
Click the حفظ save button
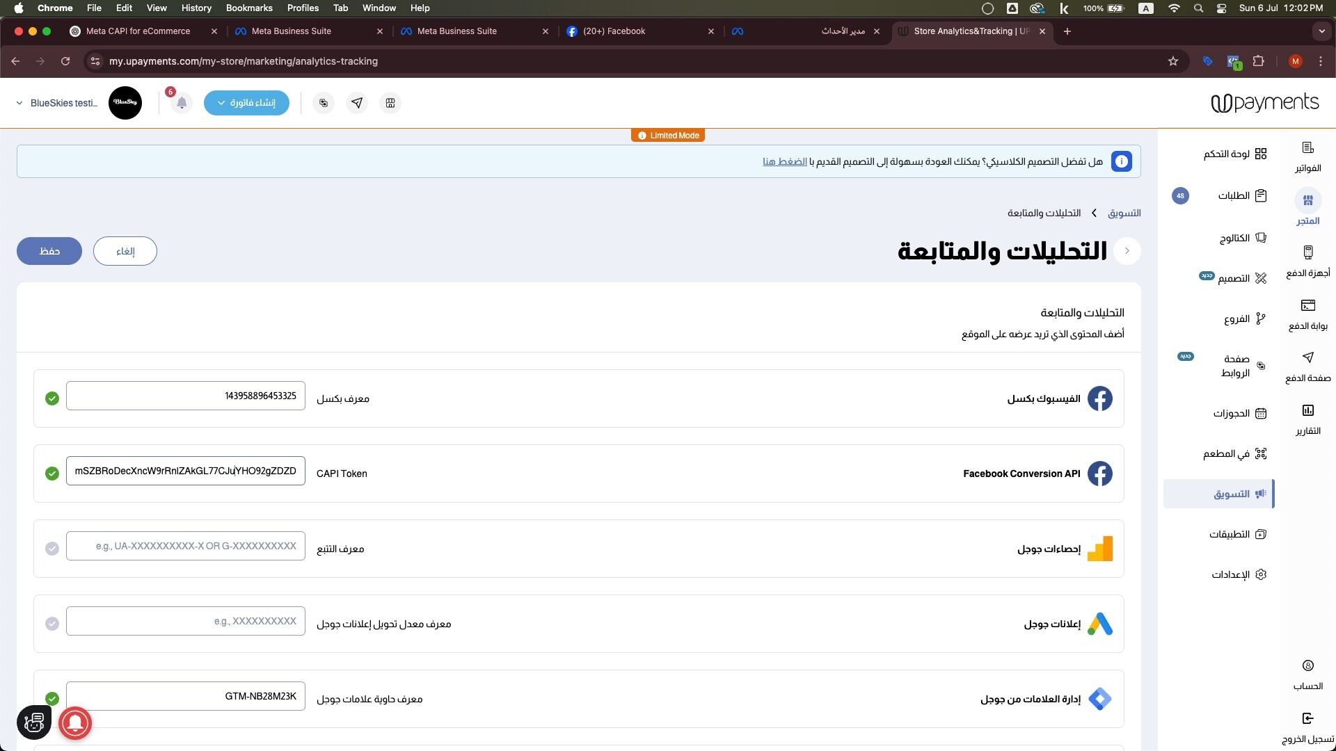(x=49, y=251)
